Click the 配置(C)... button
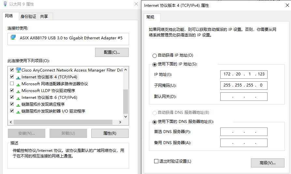 tap(112, 52)
